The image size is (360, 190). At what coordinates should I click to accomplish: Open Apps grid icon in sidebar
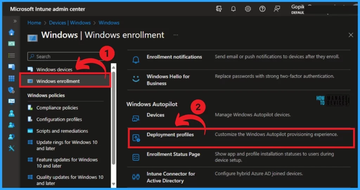[12, 78]
